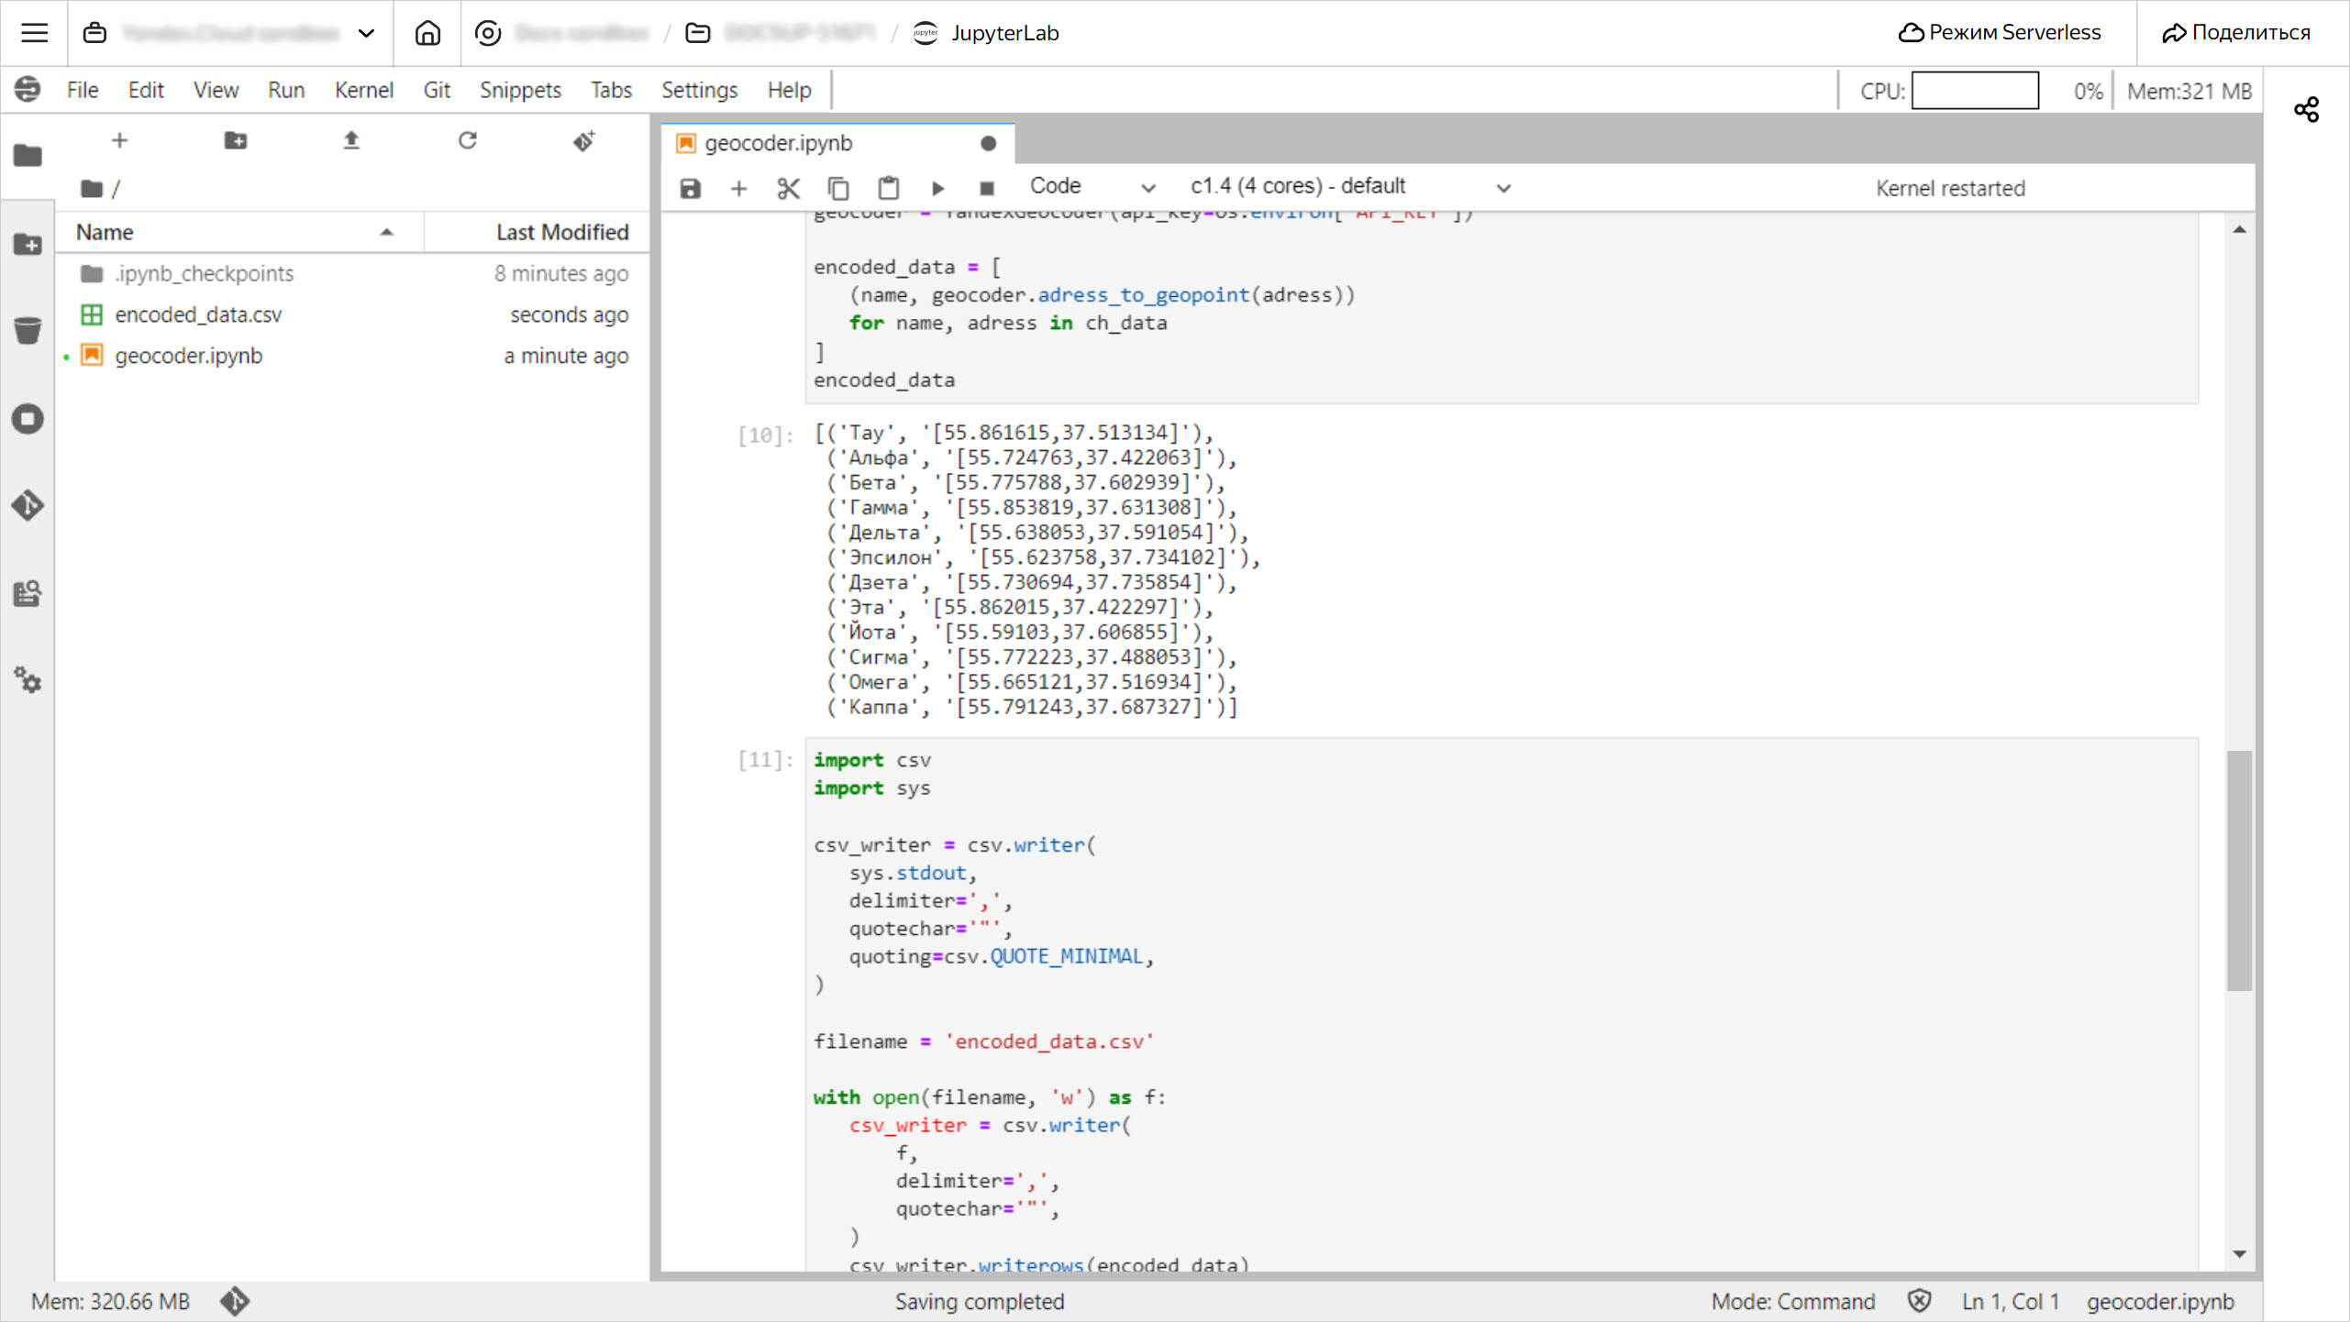Click on encoded_data.csv file
2350x1322 pixels.
click(198, 314)
